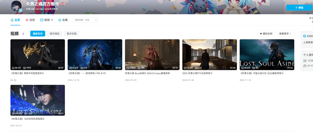Click the magnifier search icon
The width and height of the screenshot is (313, 134).
click(x=96, y=20)
